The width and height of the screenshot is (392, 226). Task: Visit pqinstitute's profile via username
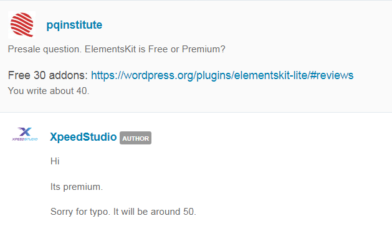(74, 25)
